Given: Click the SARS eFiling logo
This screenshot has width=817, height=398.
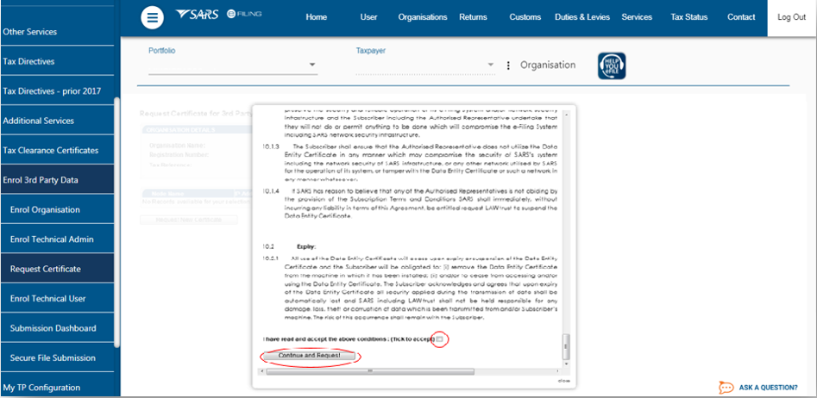Looking at the screenshot, I should [x=219, y=15].
